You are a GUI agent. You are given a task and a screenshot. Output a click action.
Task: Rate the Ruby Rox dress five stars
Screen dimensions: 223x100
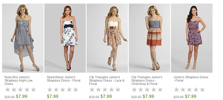pyautogui.click(x=34, y=90)
